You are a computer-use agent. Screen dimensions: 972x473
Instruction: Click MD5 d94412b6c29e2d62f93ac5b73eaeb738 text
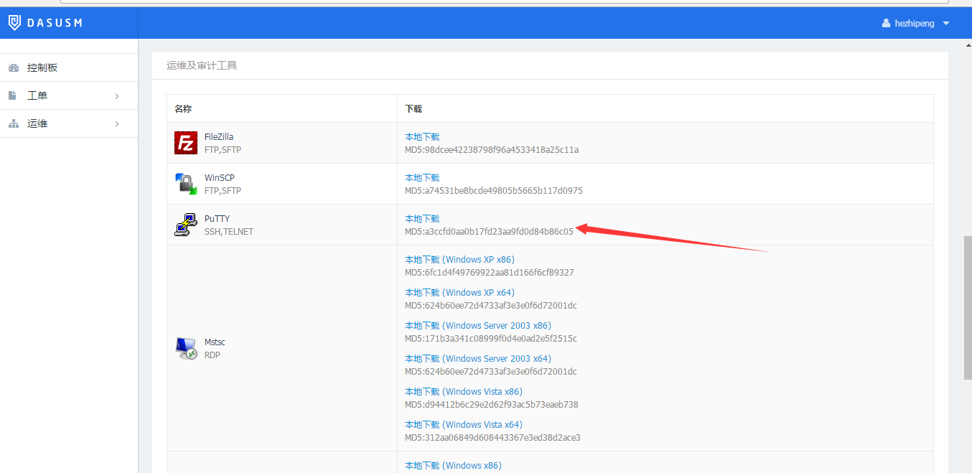[492, 404]
